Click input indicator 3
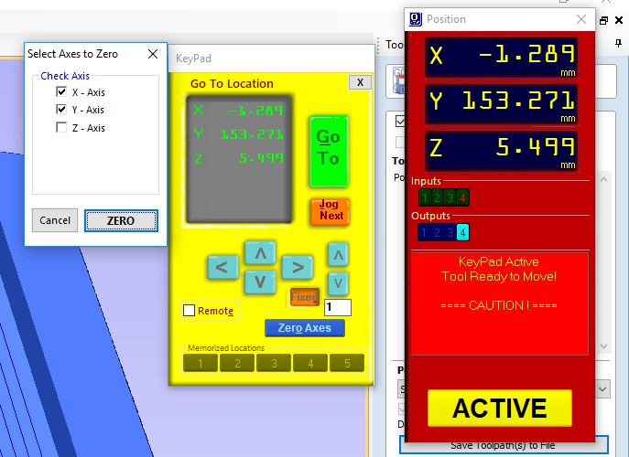629x457 pixels. (x=450, y=197)
